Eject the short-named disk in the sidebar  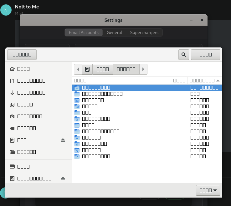coord(63,140)
